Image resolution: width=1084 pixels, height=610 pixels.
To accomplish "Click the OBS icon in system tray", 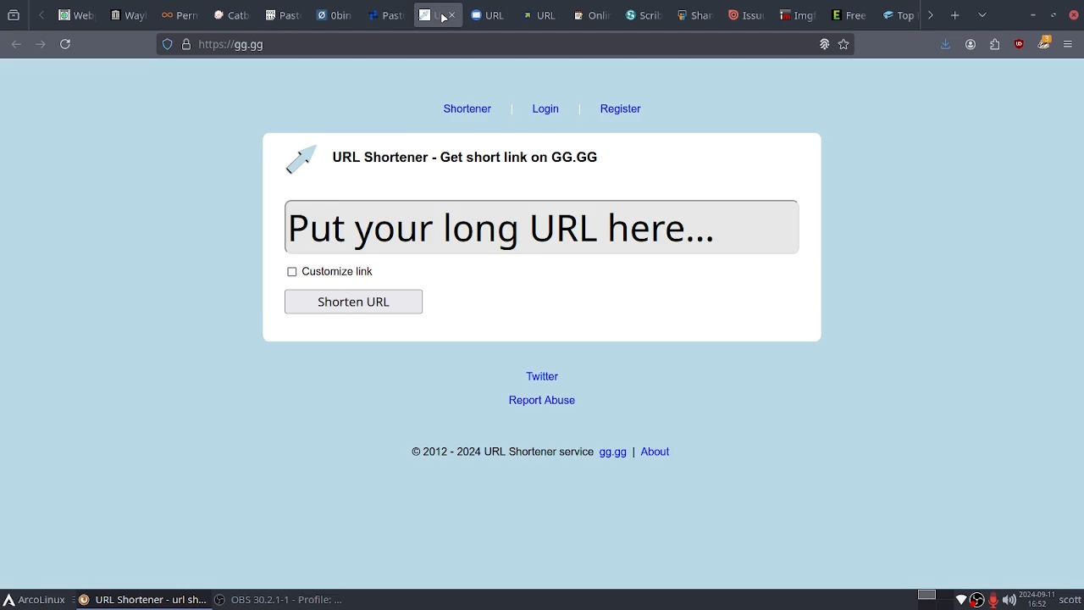I will [x=977, y=600].
